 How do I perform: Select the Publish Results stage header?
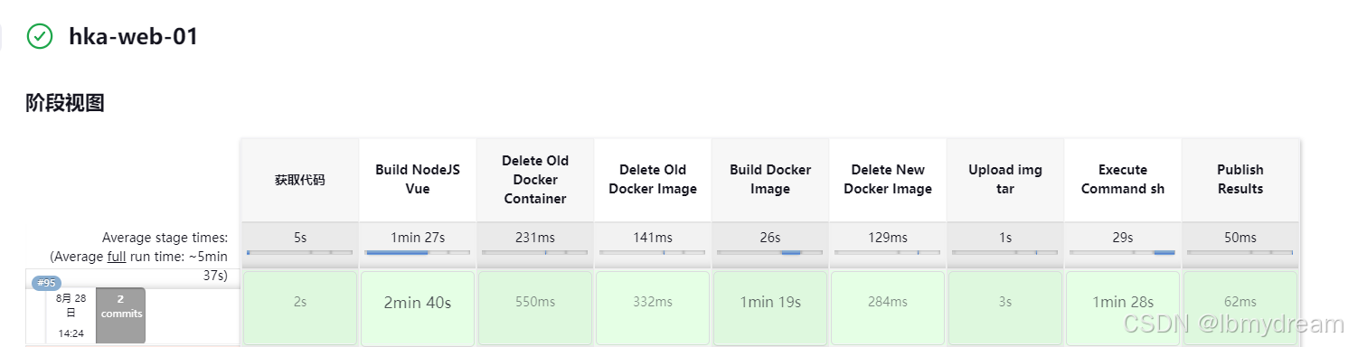[1240, 180]
